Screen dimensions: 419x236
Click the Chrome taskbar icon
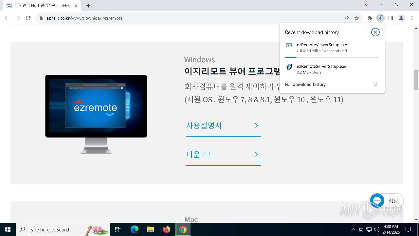point(183,229)
